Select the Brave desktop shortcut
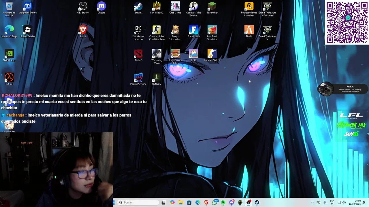This screenshot has height=207, width=369. click(x=83, y=31)
